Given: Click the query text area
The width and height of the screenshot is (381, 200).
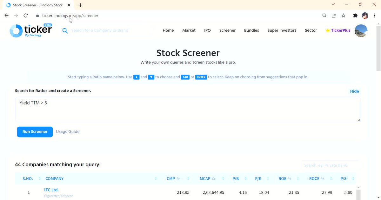Looking at the screenshot, I should coord(188,110).
